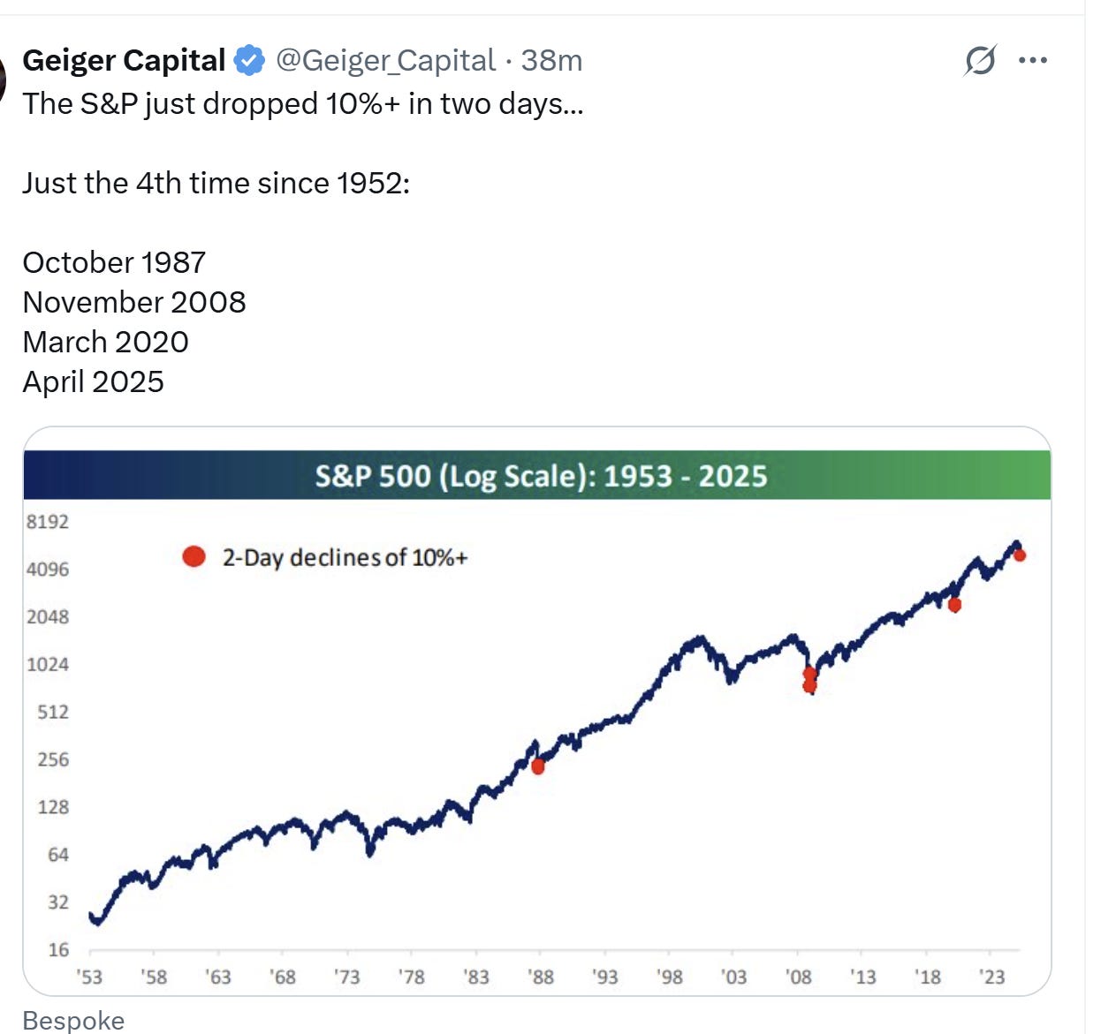Click the 38m timestamp link
Image resolution: width=1101 pixels, height=1034 pixels.
[x=552, y=60]
